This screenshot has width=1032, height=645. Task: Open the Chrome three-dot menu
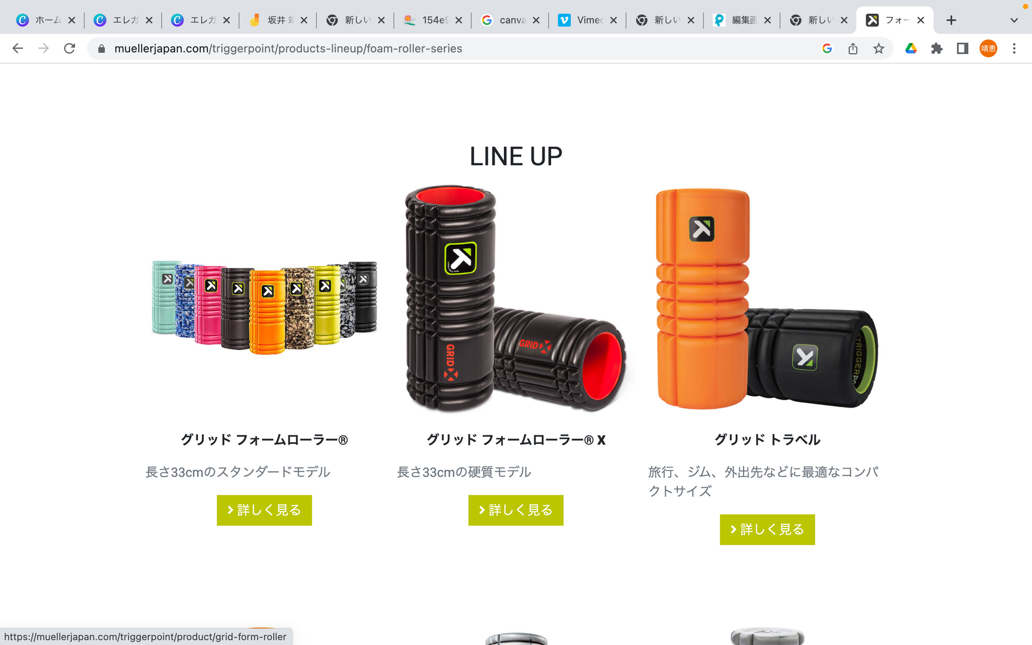1014,48
